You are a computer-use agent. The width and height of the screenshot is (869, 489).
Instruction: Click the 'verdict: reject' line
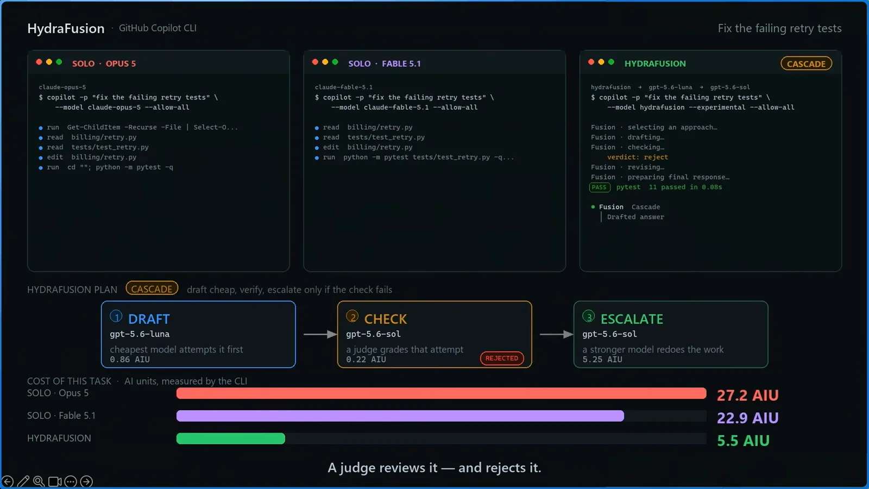point(638,157)
